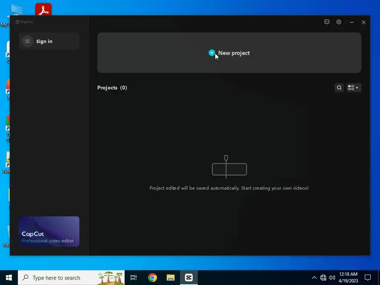The image size is (380, 285).
Task: Click the taskbar search box
Action: click(x=71, y=278)
